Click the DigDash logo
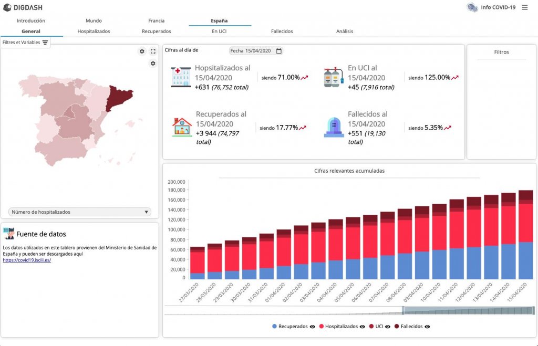The image size is (538, 346). tap(23, 7)
